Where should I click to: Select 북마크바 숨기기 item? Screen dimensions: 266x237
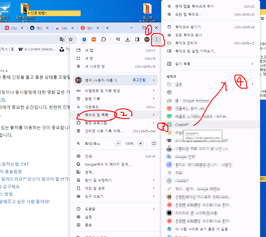(211, 27)
